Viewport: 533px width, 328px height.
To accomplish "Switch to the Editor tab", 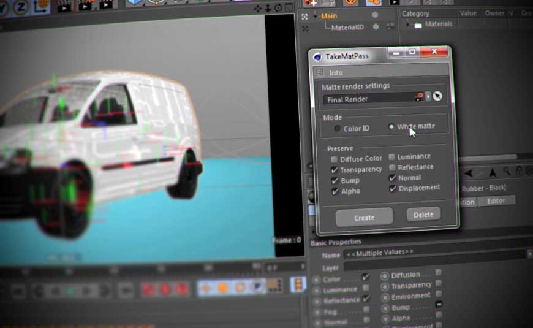I will pyautogui.click(x=496, y=200).
